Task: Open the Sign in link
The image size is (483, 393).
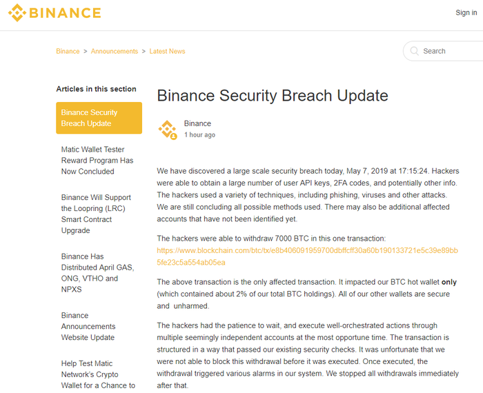Action: [x=466, y=12]
